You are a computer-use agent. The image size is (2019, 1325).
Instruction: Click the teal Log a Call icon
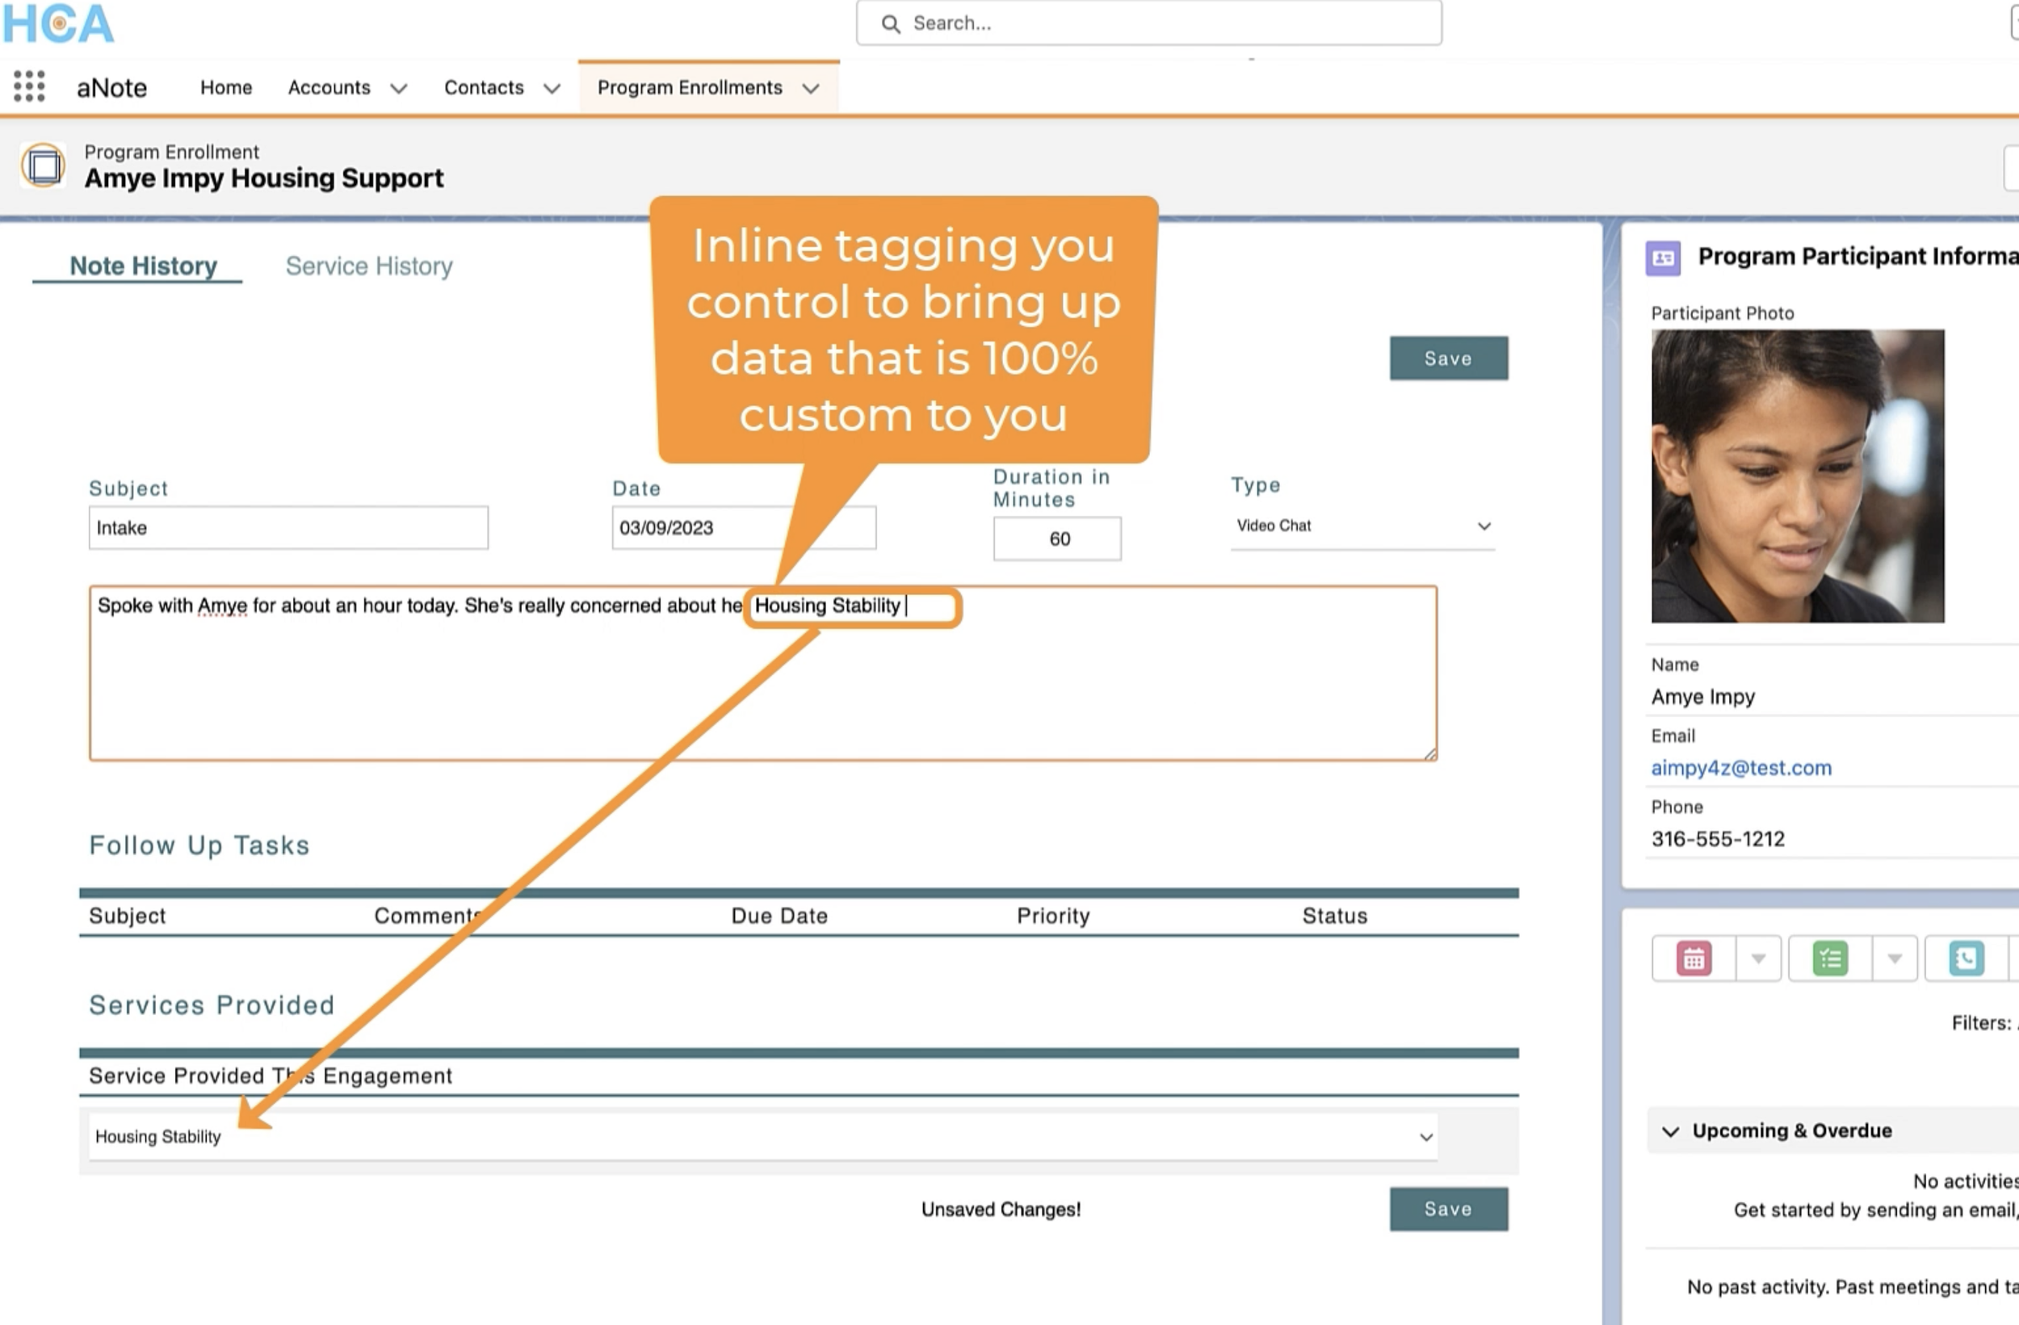pos(1966,959)
